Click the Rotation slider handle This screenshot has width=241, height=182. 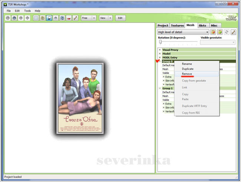click(x=161, y=42)
